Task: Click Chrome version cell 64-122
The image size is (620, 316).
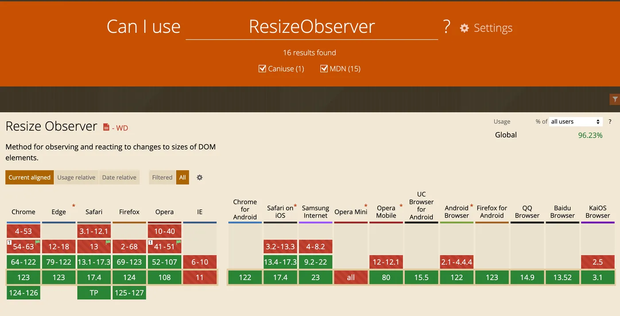Action: (x=23, y=262)
